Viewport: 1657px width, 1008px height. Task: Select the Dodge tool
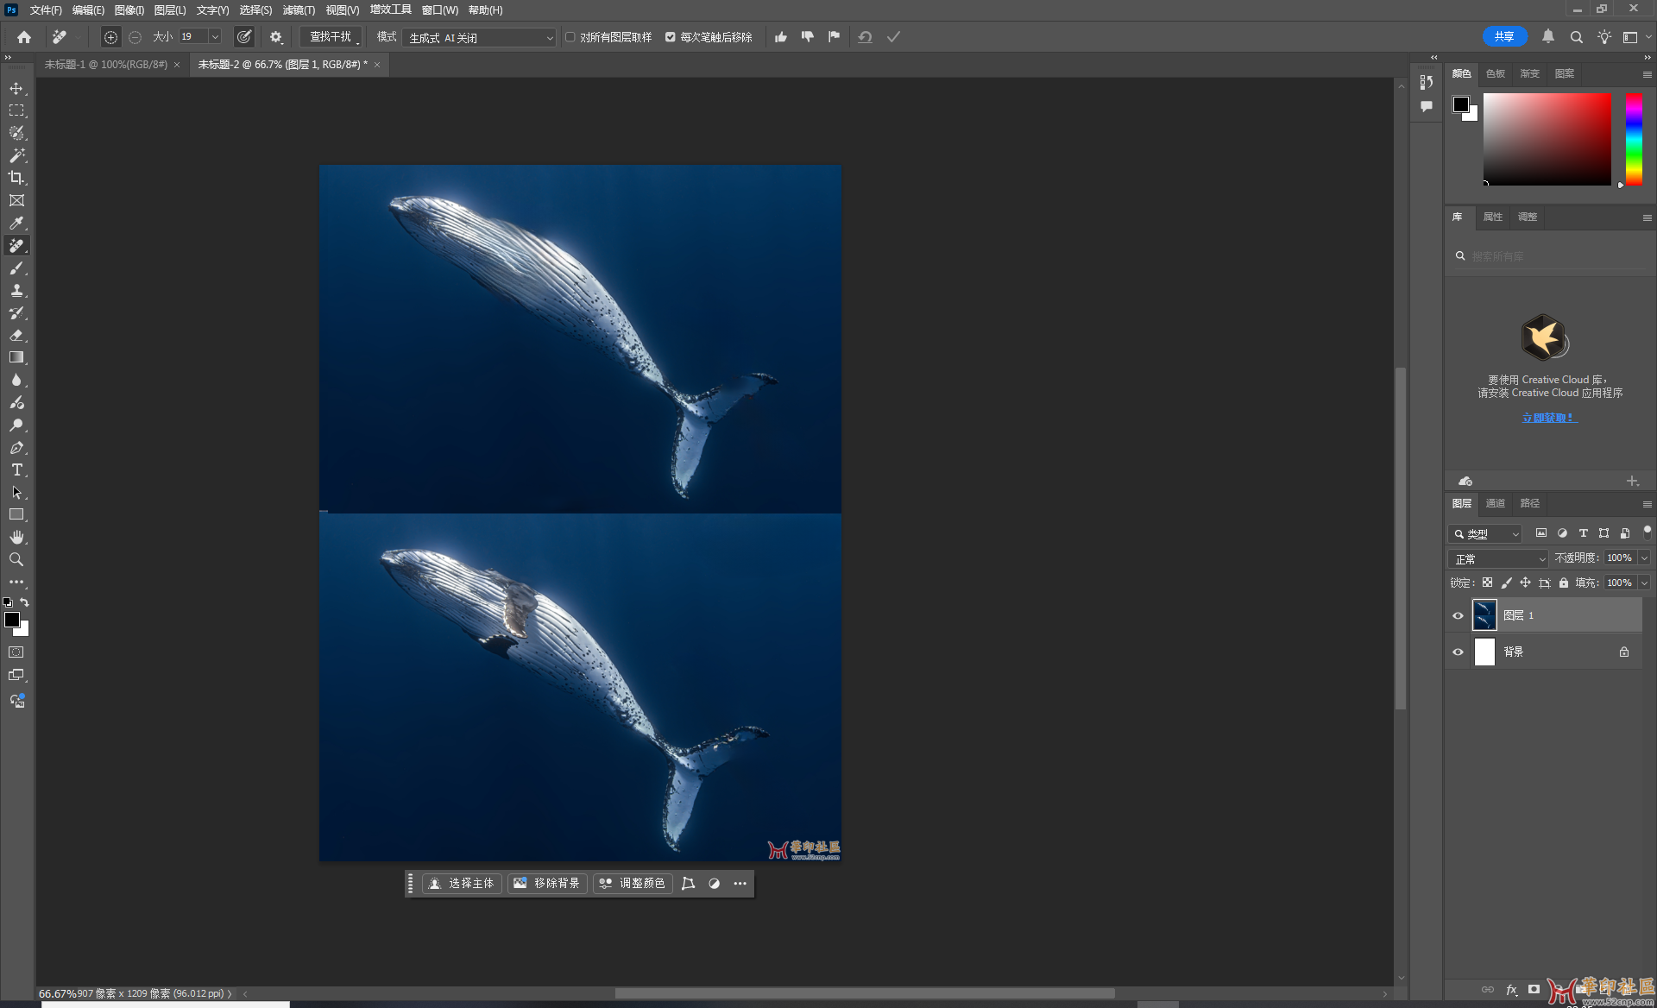pos(16,425)
